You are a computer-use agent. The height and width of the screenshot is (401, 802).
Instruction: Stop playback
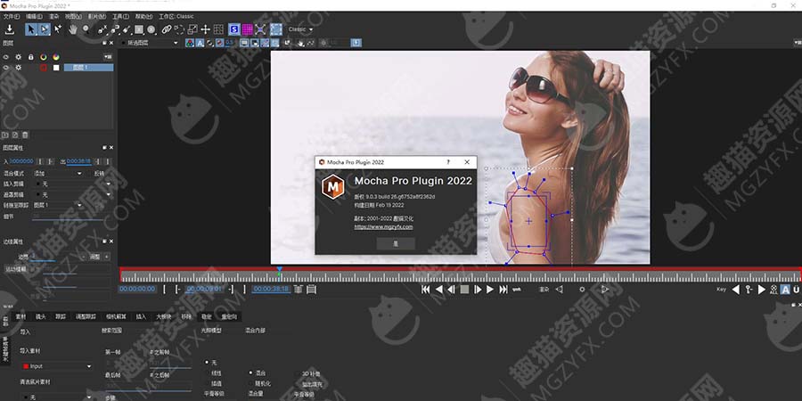click(x=464, y=290)
